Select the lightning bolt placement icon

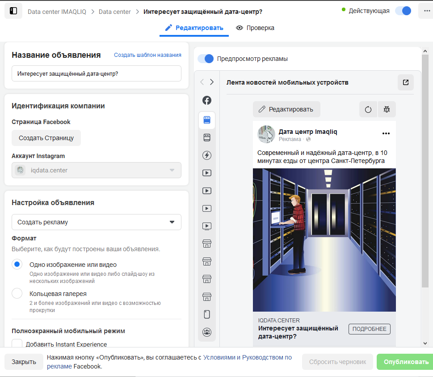[x=207, y=155]
